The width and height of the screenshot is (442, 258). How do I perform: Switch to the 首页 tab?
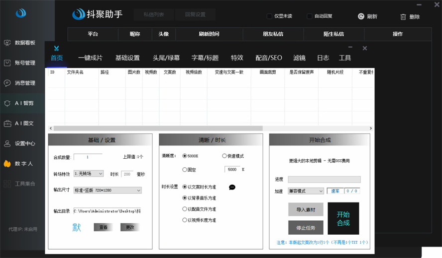pos(57,58)
